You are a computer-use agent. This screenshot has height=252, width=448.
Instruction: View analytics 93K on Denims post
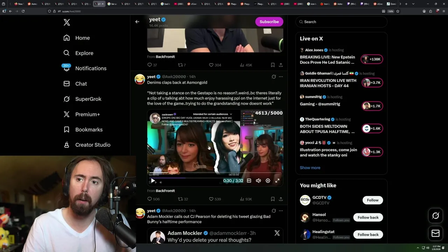[x=246, y=199]
